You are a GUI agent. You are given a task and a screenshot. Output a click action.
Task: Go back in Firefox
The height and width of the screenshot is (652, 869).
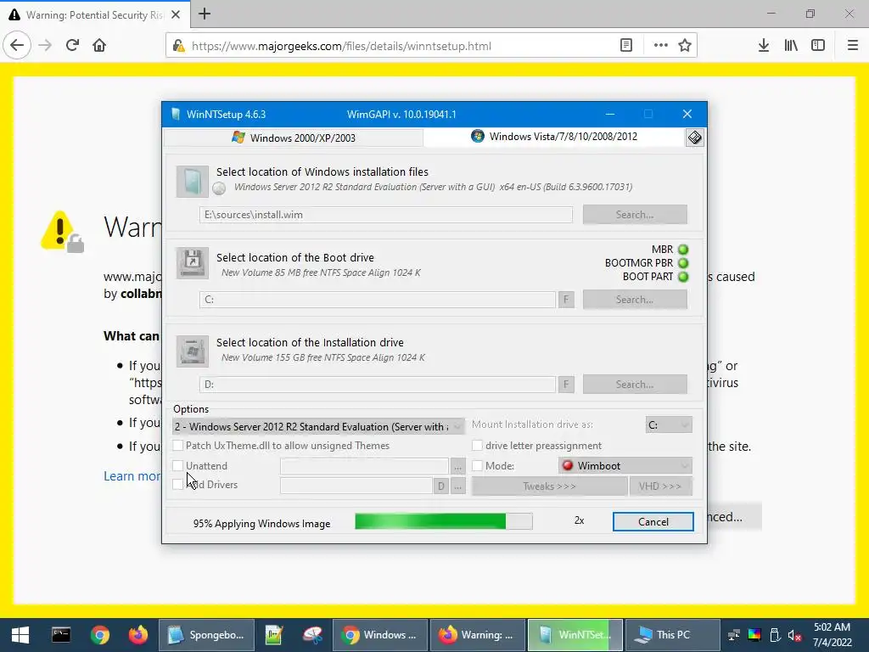coord(17,46)
